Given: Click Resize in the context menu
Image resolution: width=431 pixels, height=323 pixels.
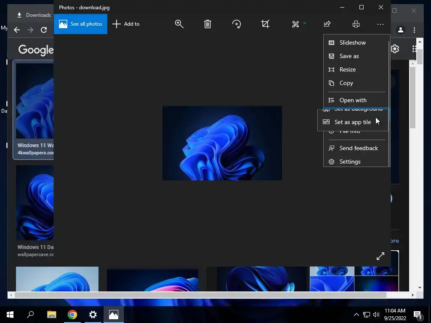Looking at the screenshot, I should click(x=347, y=69).
